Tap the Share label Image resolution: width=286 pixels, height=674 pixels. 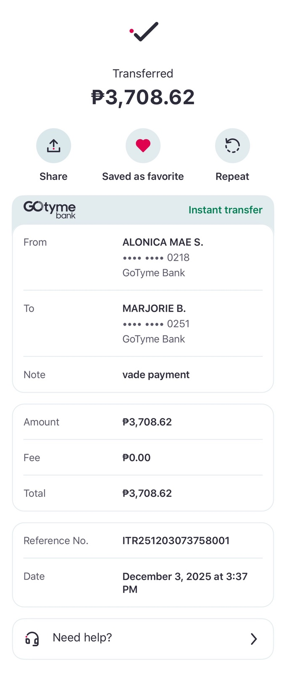[53, 177]
